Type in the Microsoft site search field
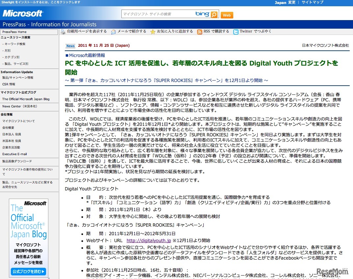The width and height of the screenshot is (353, 279). pos(158,14)
